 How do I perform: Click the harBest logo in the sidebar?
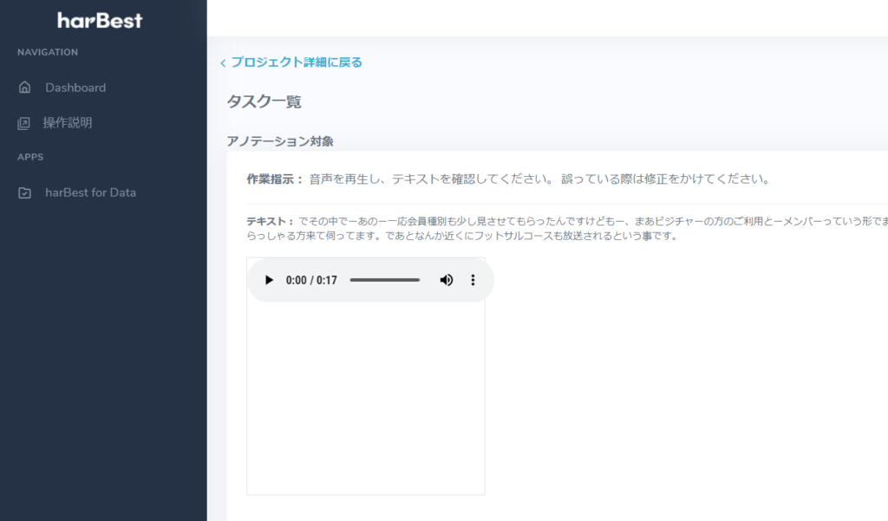coord(101,20)
